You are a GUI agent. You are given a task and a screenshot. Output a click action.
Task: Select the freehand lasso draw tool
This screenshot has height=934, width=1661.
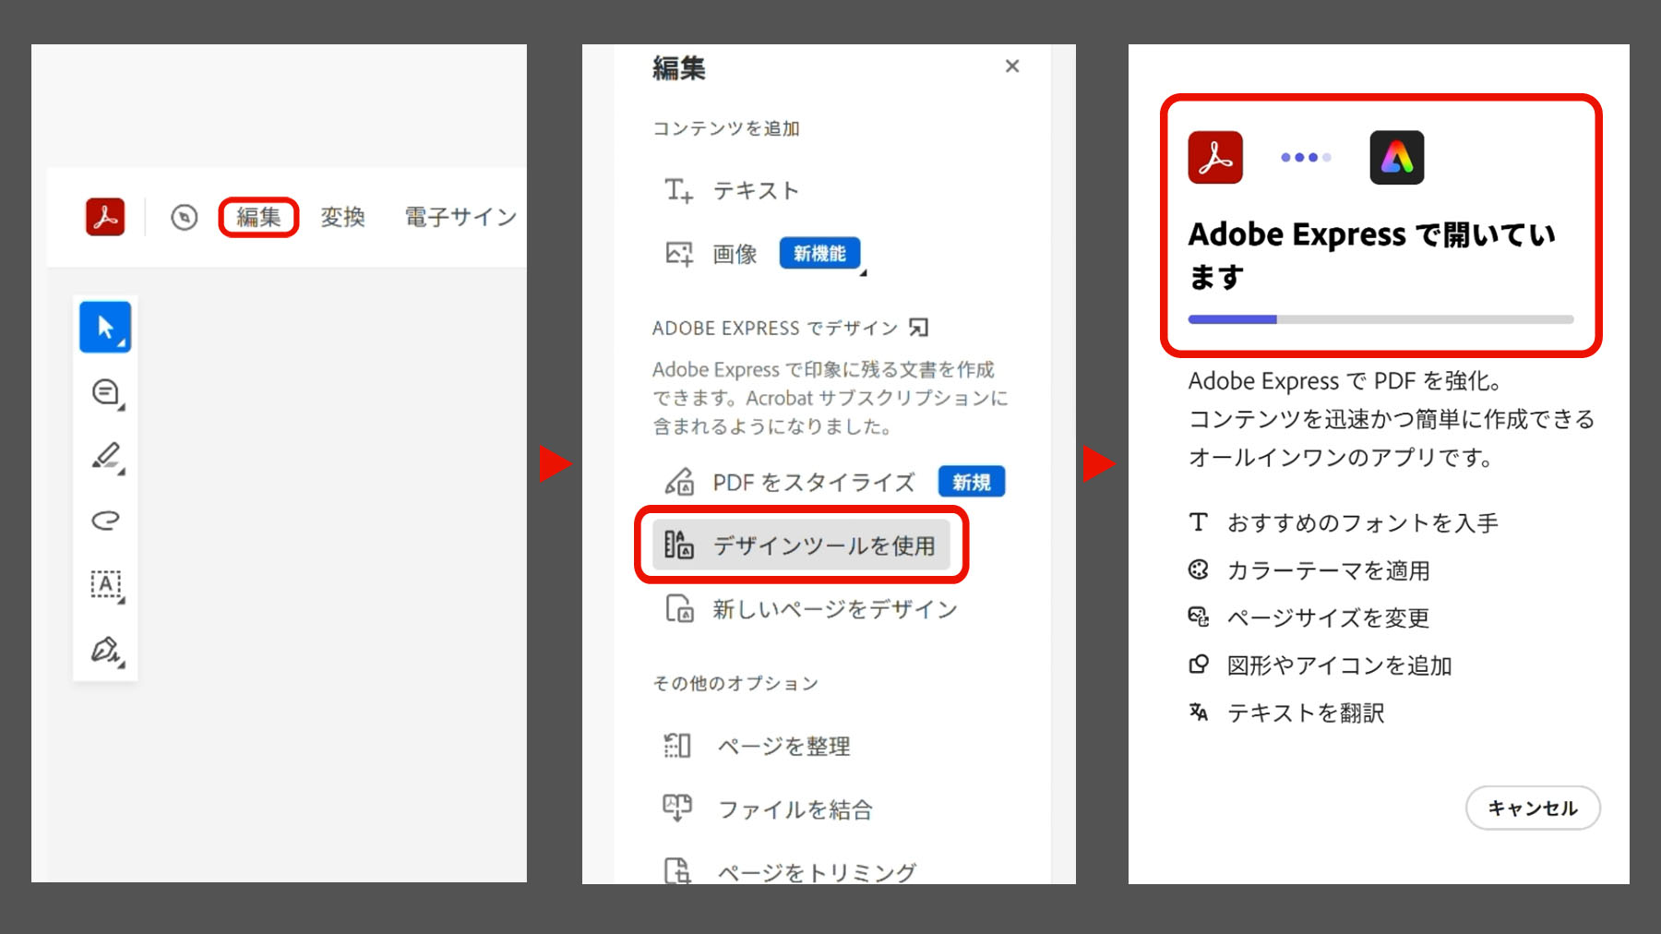tap(106, 521)
